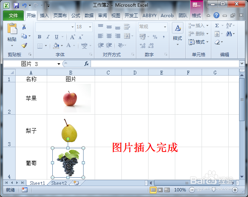Click the Paste clipboard icon
The width and height of the screenshot is (248, 197).
12,29
